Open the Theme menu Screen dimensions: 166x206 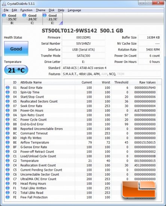[x=40, y=10]
